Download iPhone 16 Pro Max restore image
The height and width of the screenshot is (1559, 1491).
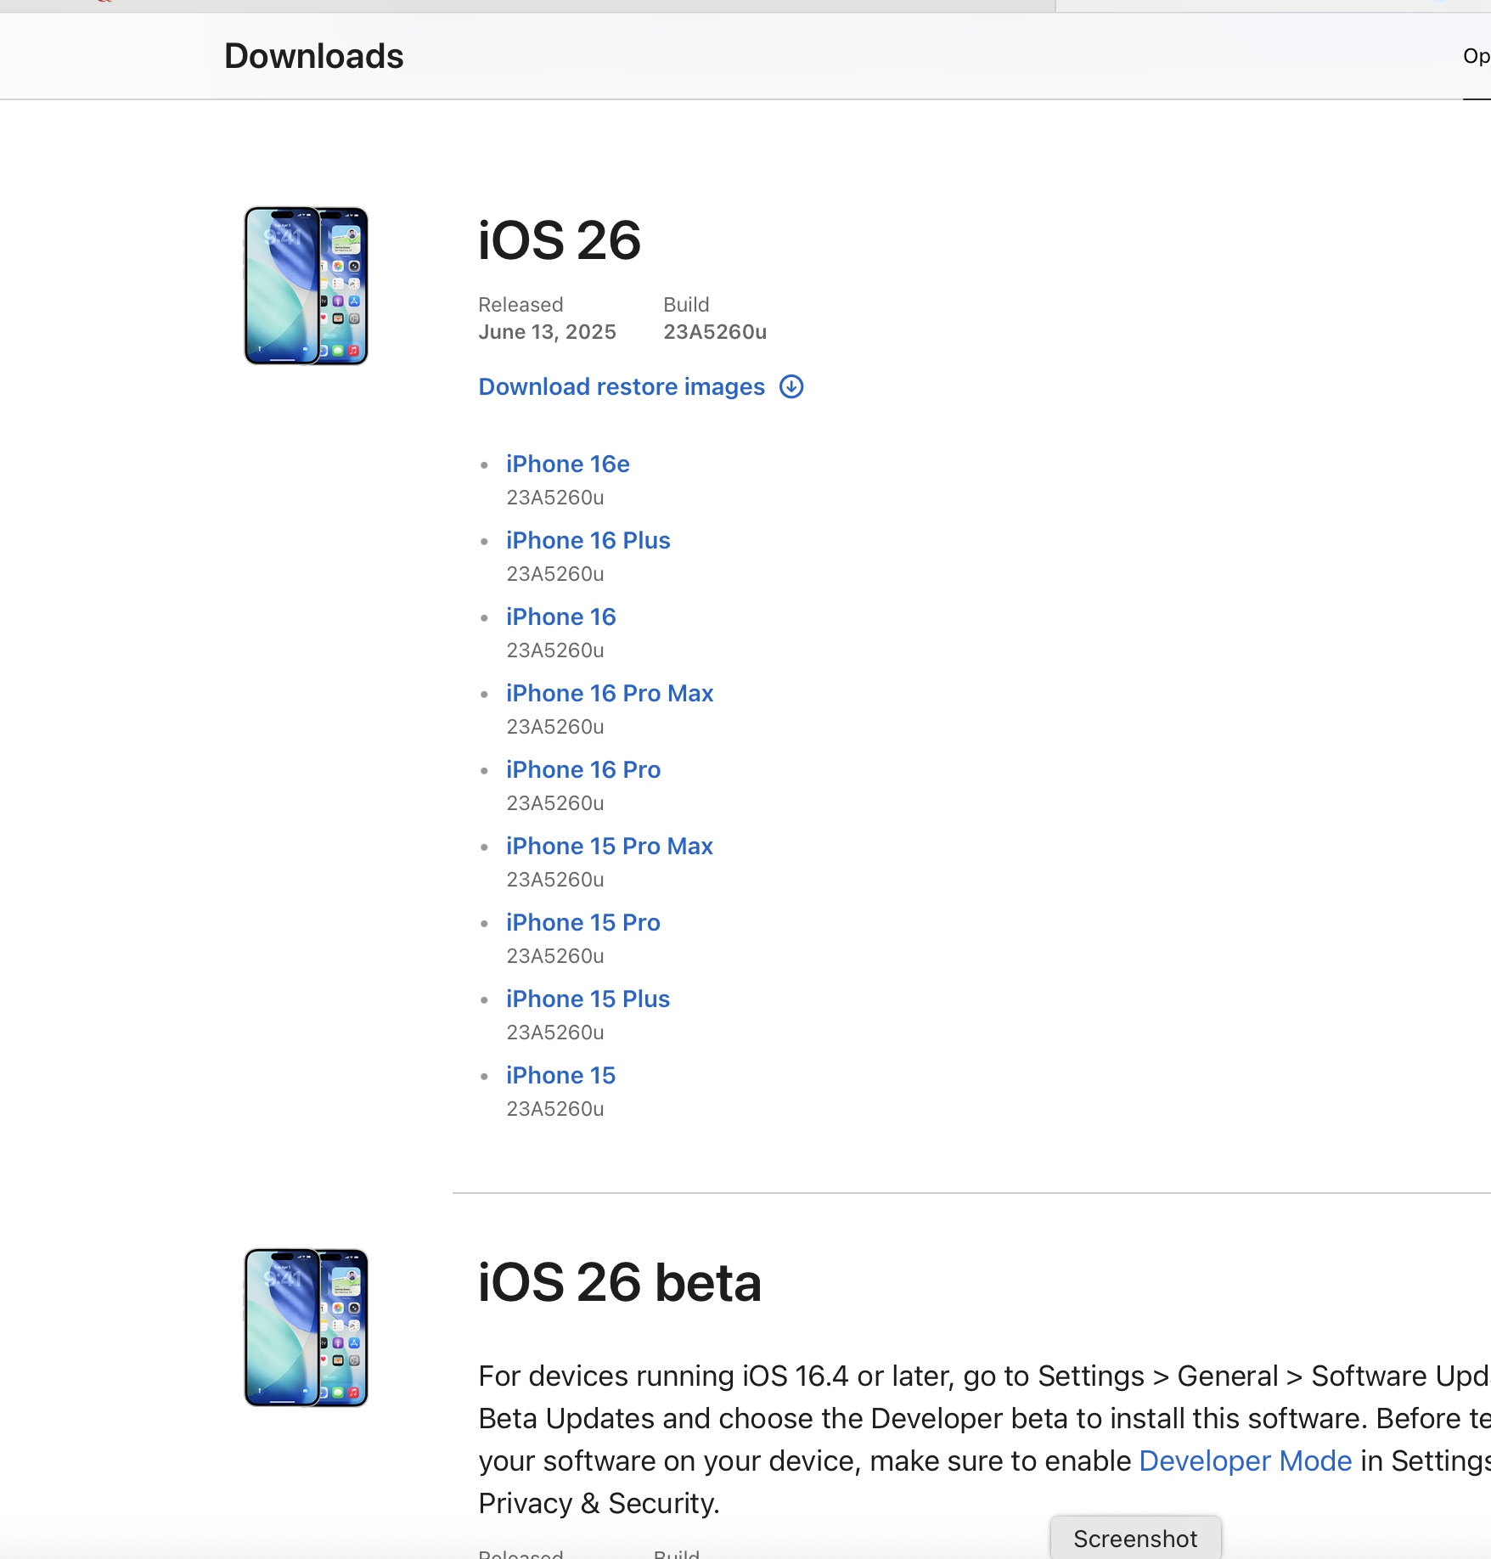tap(610, 693)
